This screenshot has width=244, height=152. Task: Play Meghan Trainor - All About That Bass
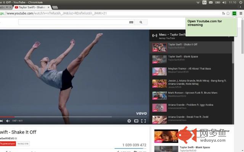point(191,71)
